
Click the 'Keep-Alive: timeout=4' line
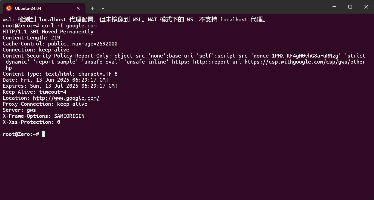pyautogui.click(x=34, y=92)
